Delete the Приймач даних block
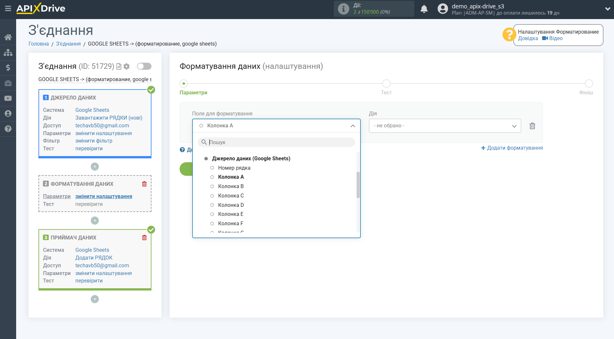The height and width of the screenshot is (339, 614). pos(144,238)
